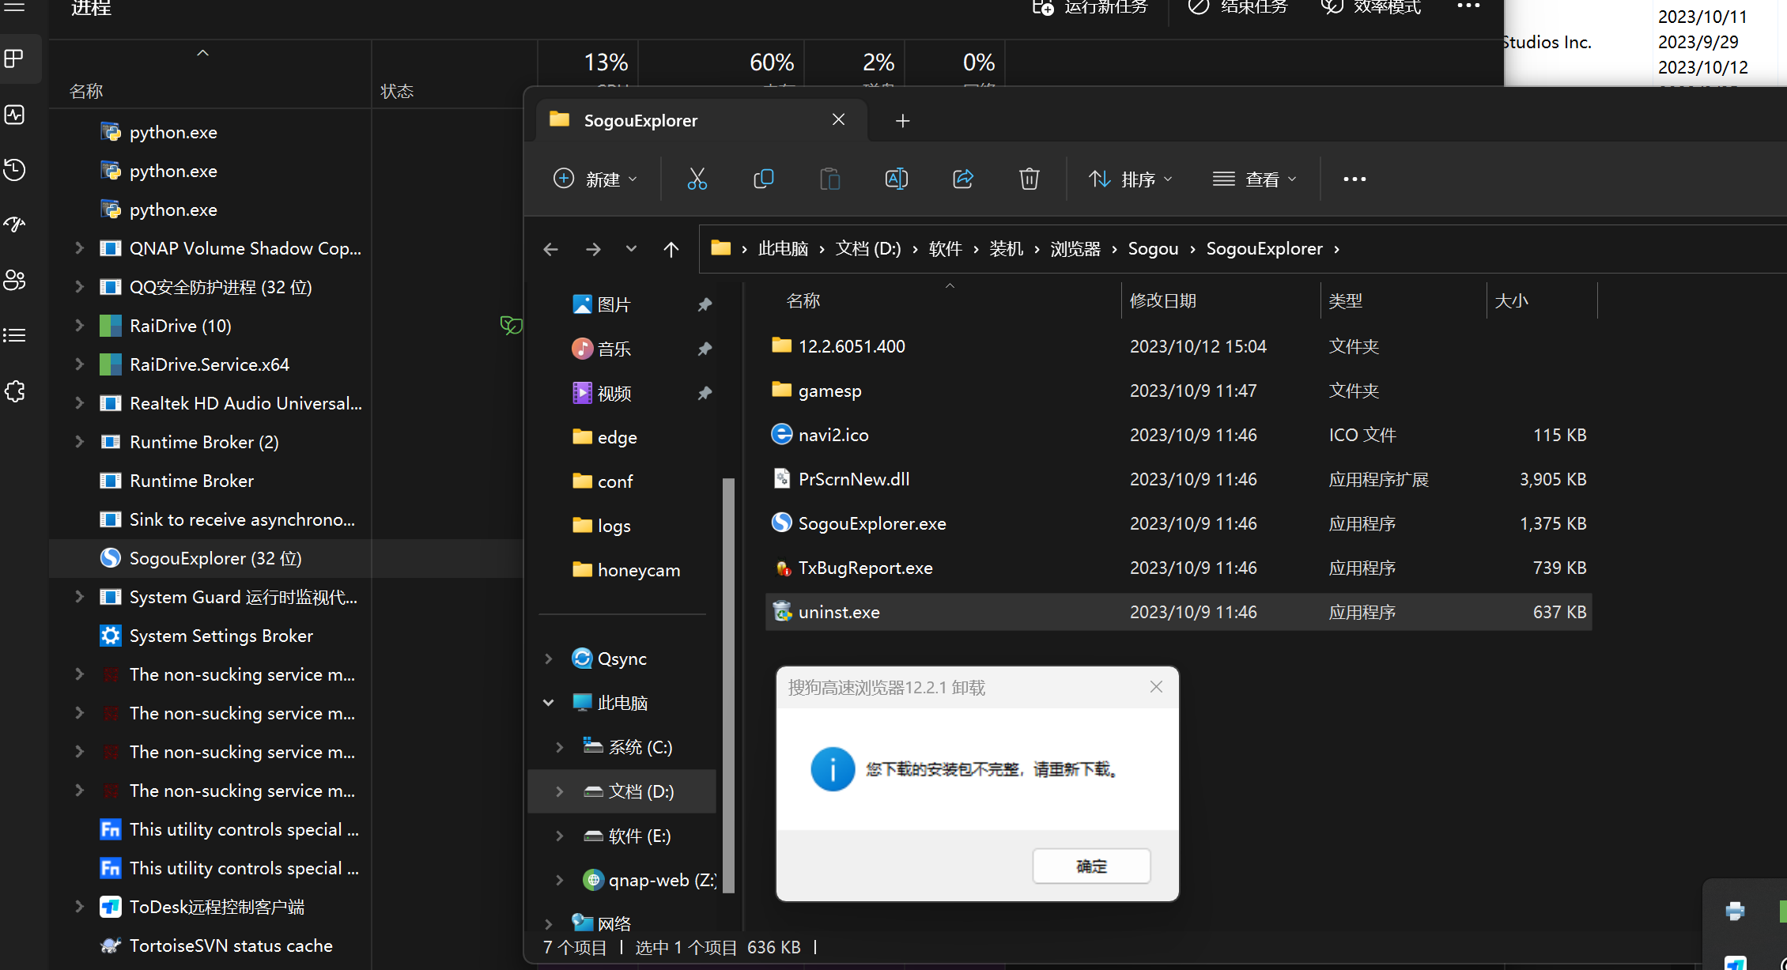This screenshot has width=1787, height=970.
Task: Switch to the SogouExplorer tab
Action: point(640,120)
